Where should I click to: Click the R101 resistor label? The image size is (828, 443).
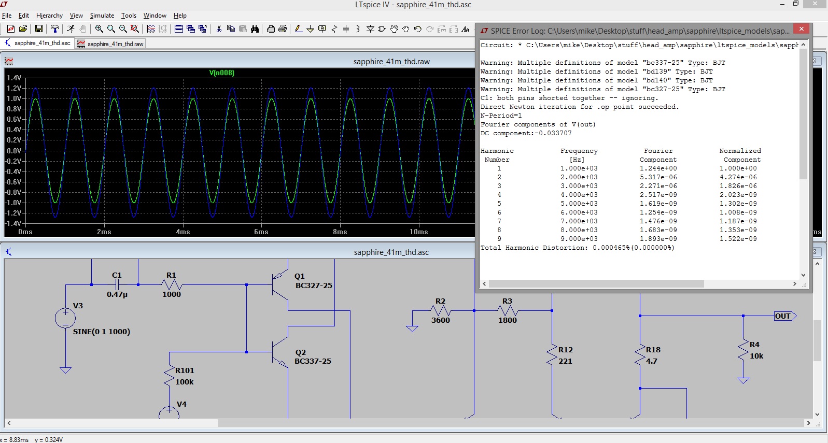(185, 370)
